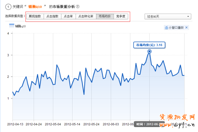
Task: Select the 竞争度 data type button
Action: point(121,16)
